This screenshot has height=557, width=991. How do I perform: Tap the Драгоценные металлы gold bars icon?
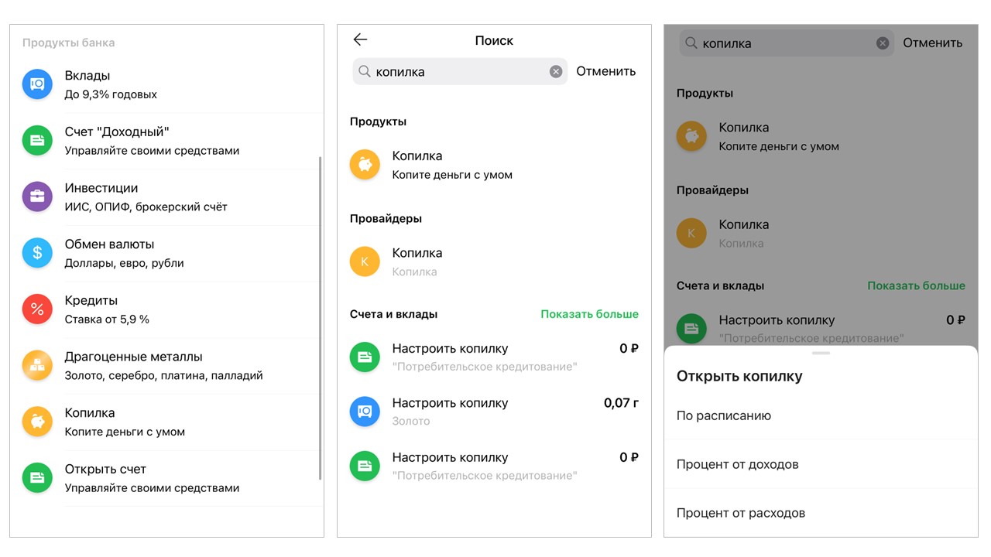pyautogui.click(x=37, y=365)
